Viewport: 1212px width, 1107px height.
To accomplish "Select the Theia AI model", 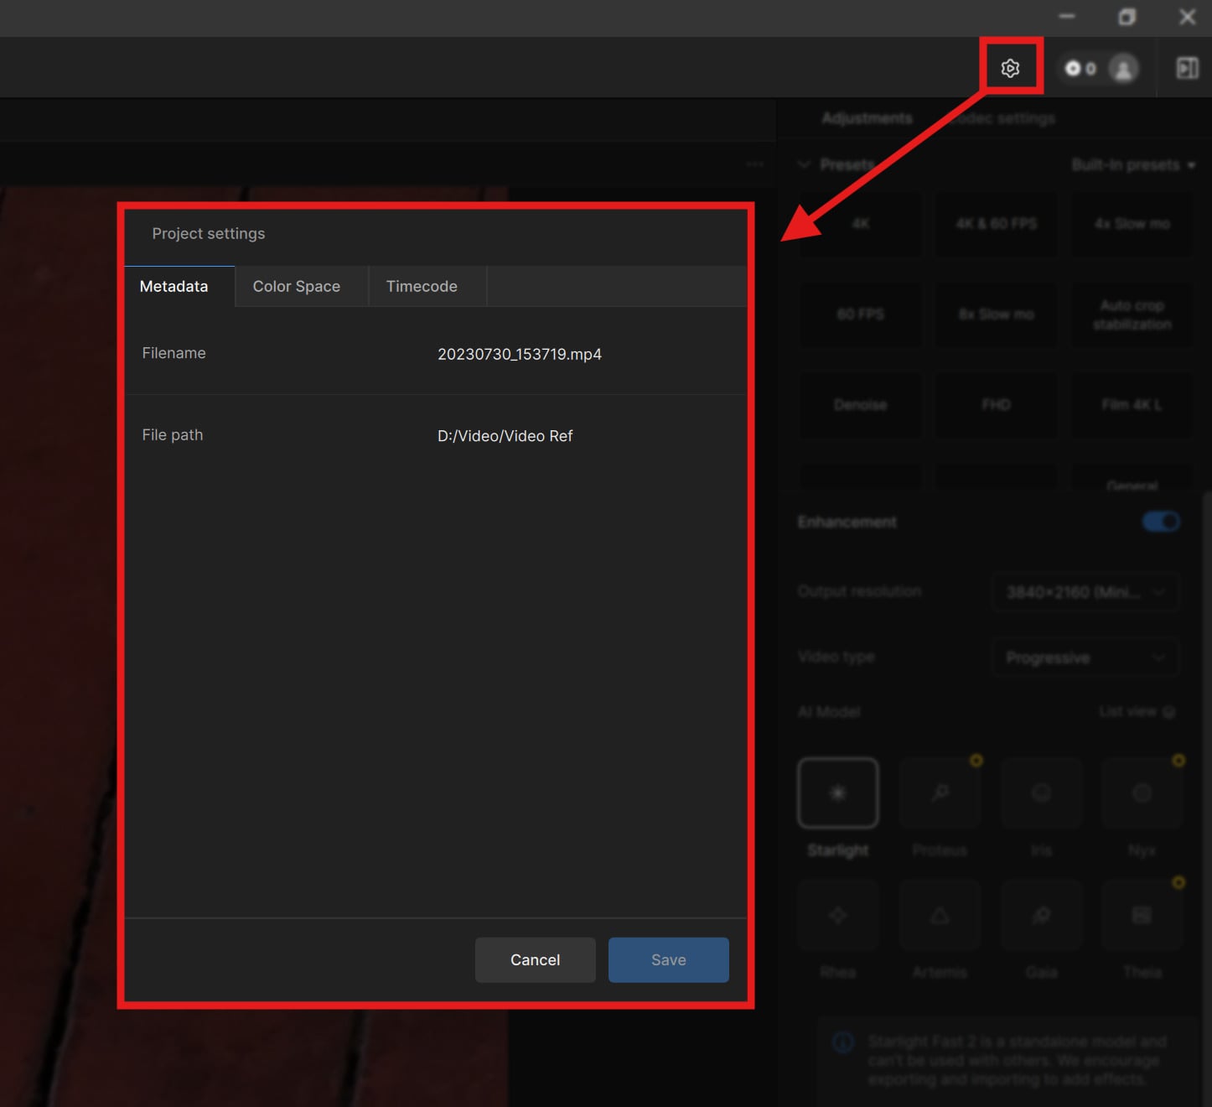I will click(1142, 916).
